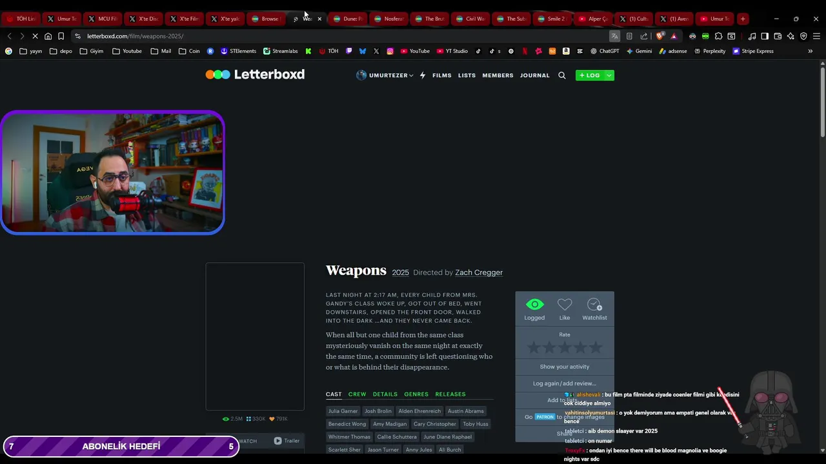Open the JOURNAL menu
Image resolution: width=826 pixels, height=464 pixels.
point(535,75)
